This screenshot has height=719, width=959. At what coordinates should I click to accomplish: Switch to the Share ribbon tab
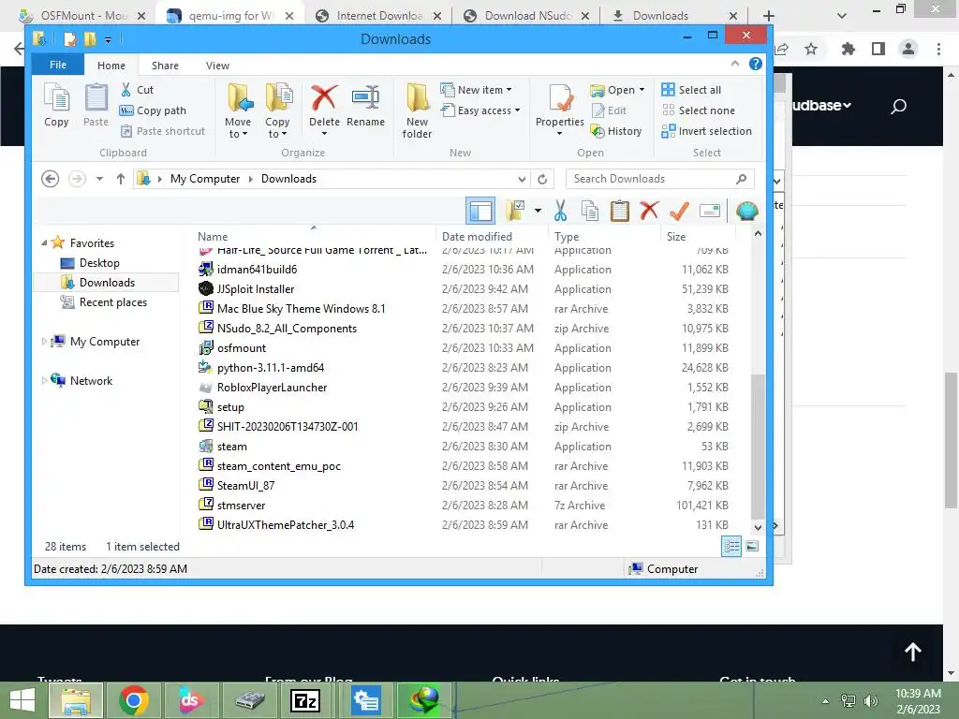click(x=165, y=66)
